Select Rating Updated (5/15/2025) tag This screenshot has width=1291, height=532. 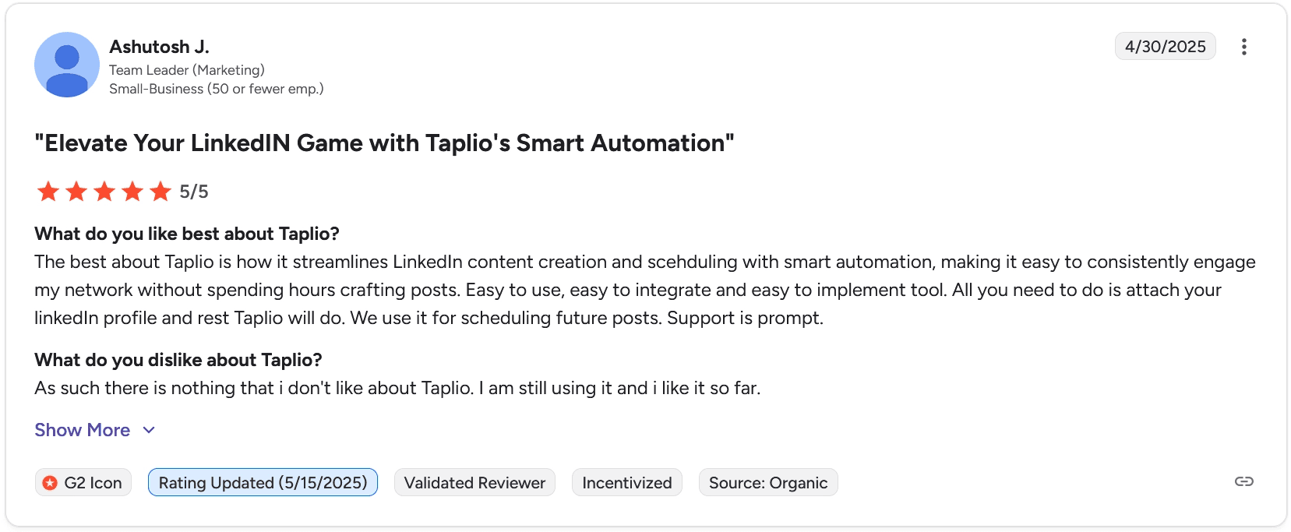(263, 483)
